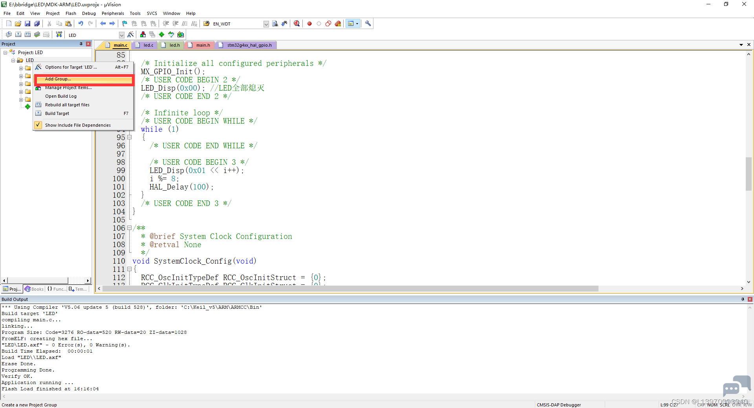Screen dimensions: 754x408
Task: Click the Rebuild toolbar icon
Action: [x=27, y=35]
